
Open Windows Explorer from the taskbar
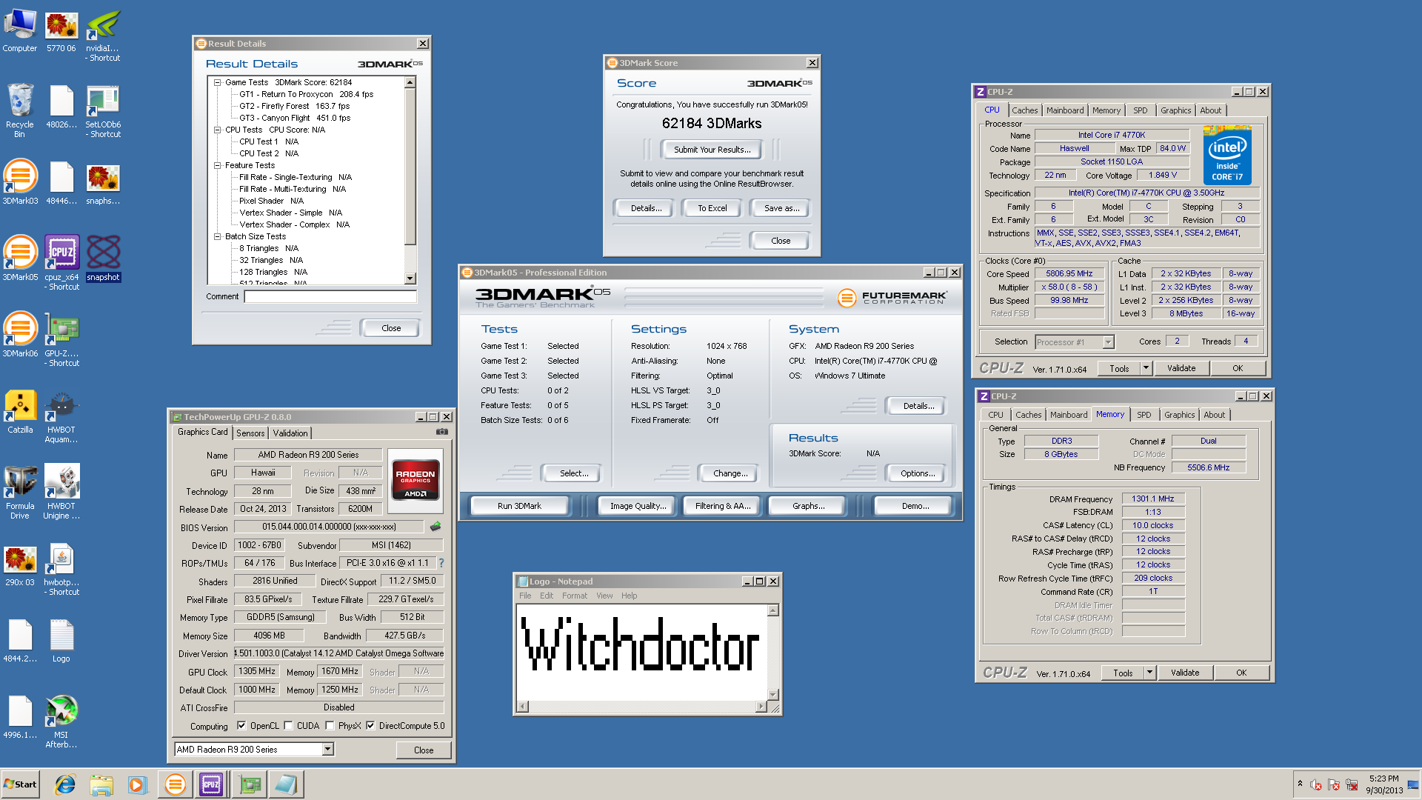pyautogui.click(x=101, y=784)
